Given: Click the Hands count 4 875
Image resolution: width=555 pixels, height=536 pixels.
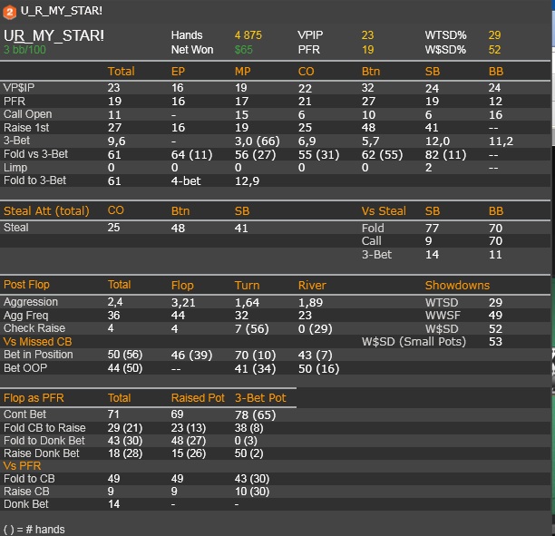Looking at the screenshot, I should tap(248, 35).
